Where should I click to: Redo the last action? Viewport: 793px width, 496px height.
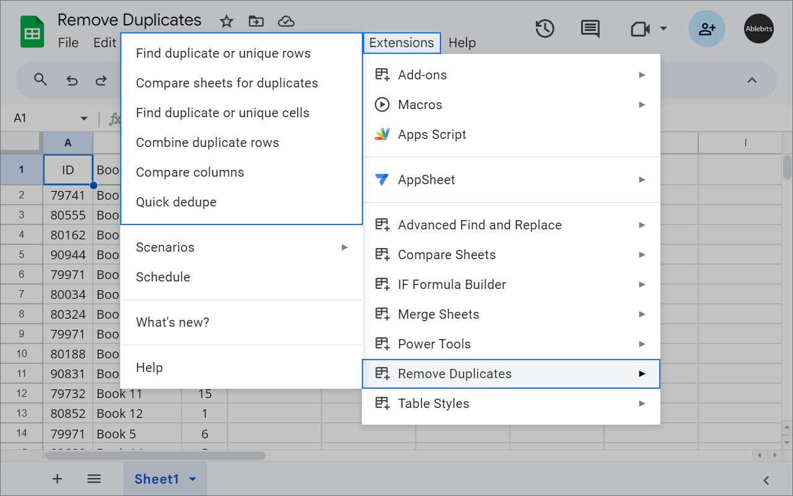(101, 80)
